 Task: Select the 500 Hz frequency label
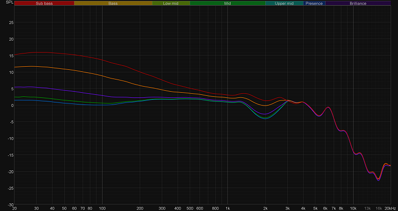pos(190,208)
